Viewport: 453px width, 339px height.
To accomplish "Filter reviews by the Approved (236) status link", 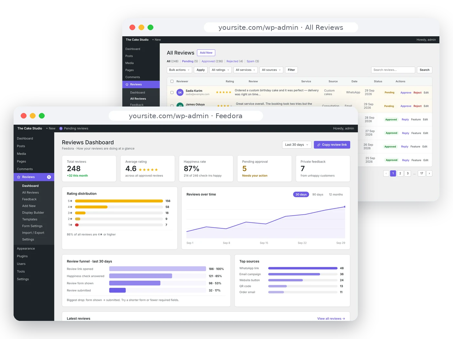I will click(x=212, y=61).
